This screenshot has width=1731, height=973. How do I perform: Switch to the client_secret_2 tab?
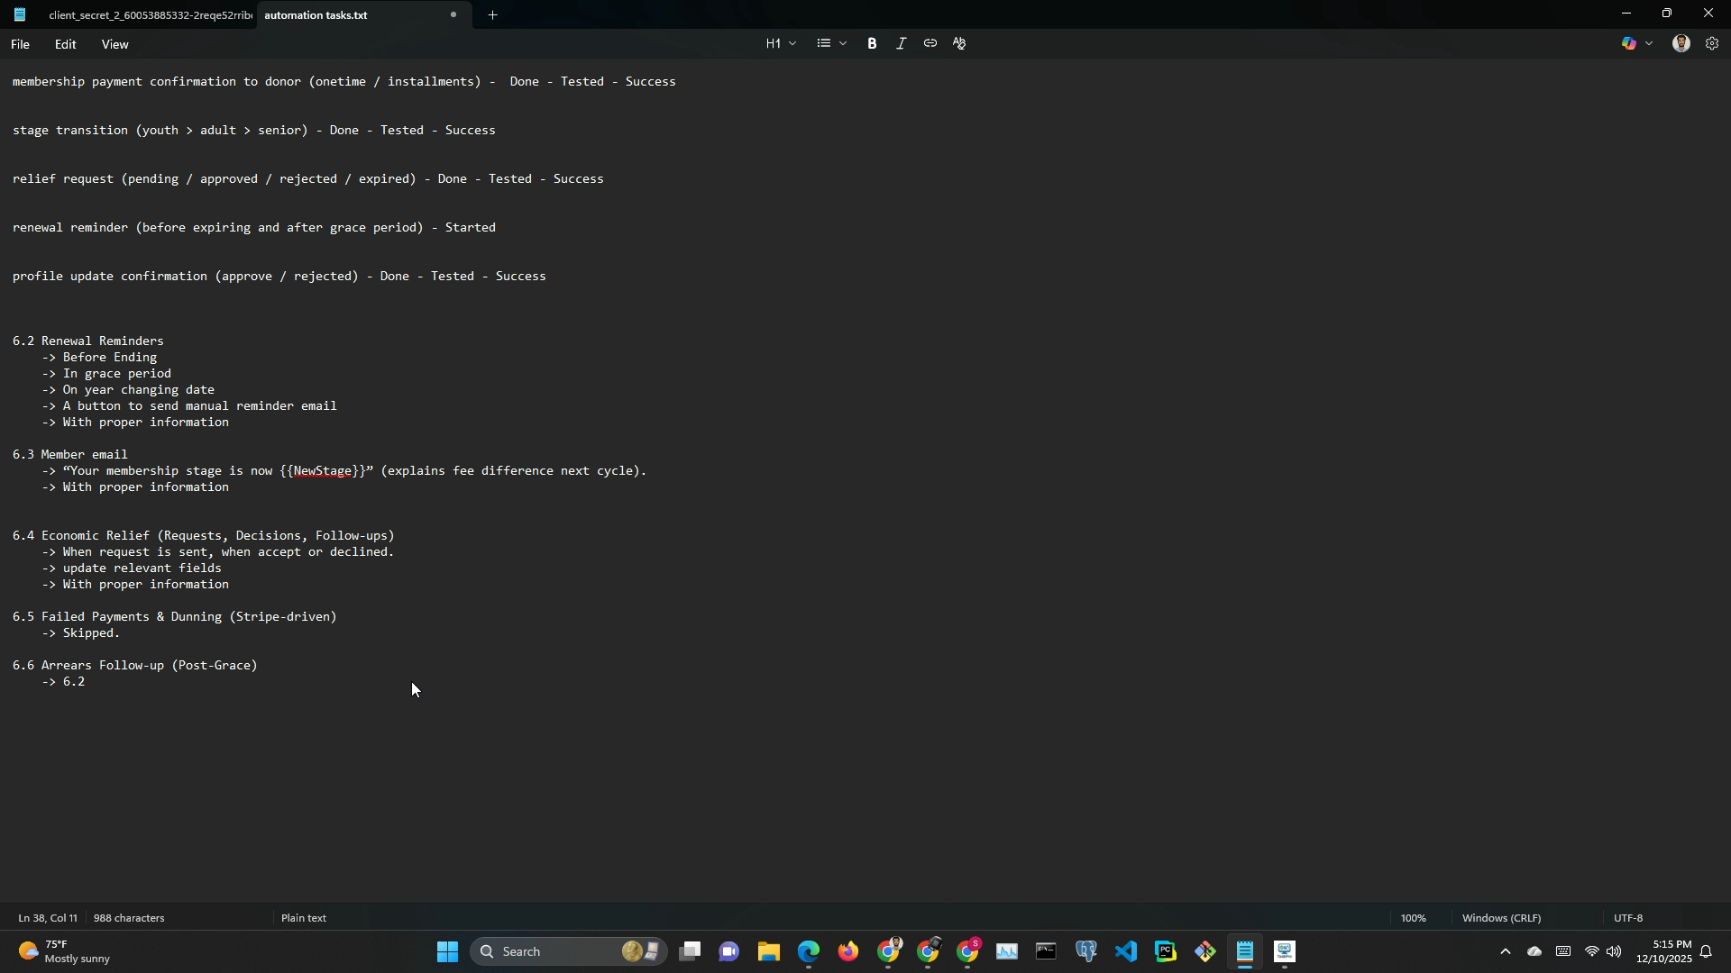pyautogui.click(x=150, y=15)
